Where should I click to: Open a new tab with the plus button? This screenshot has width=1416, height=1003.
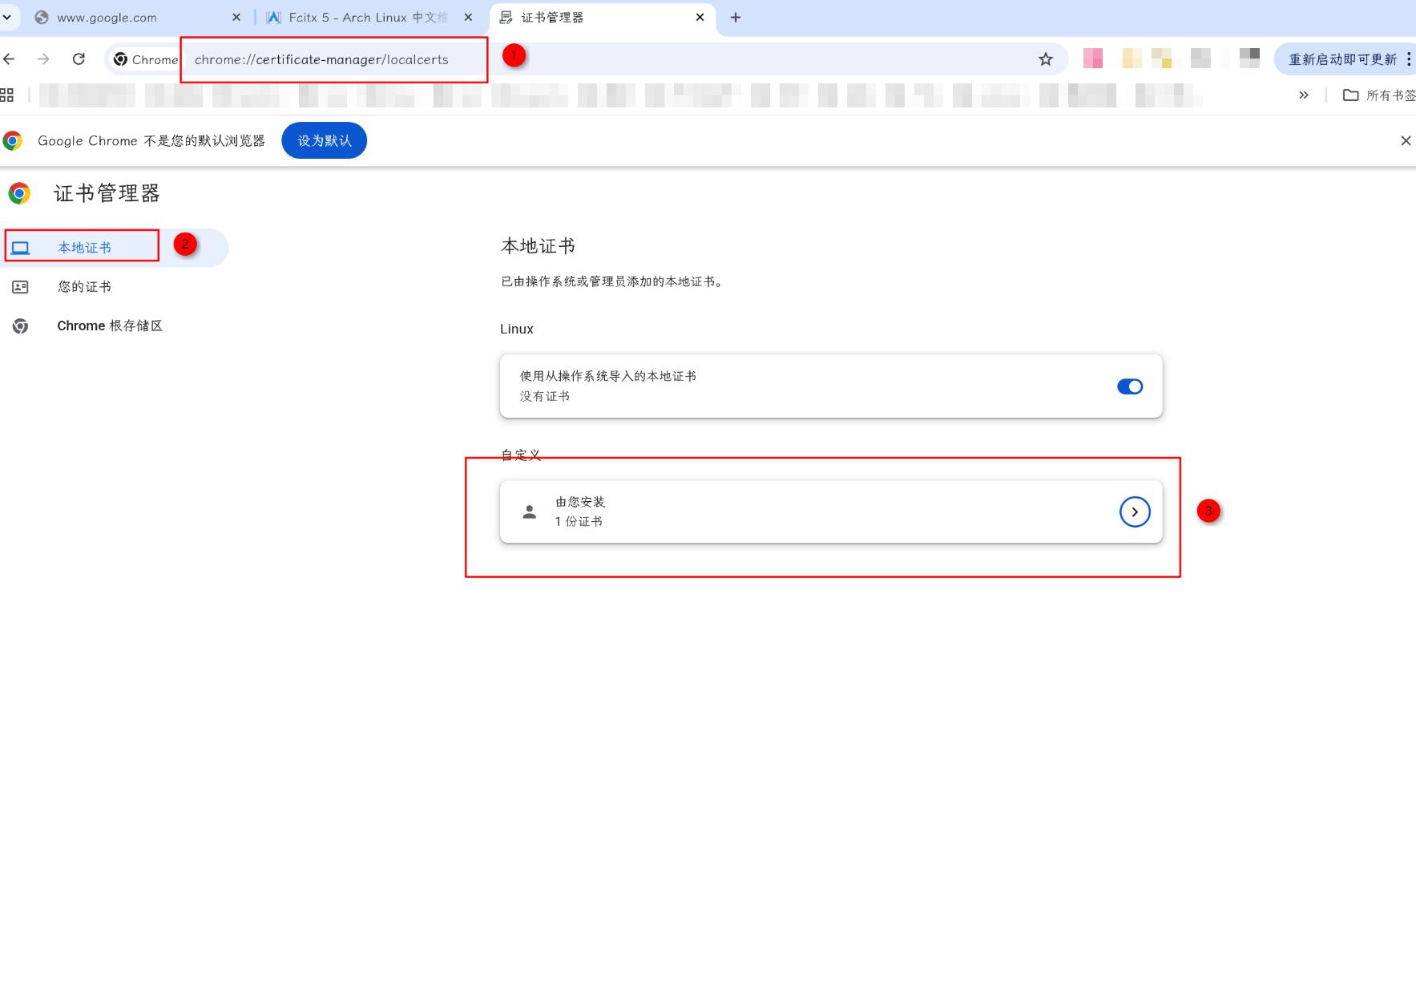point(736,17)
